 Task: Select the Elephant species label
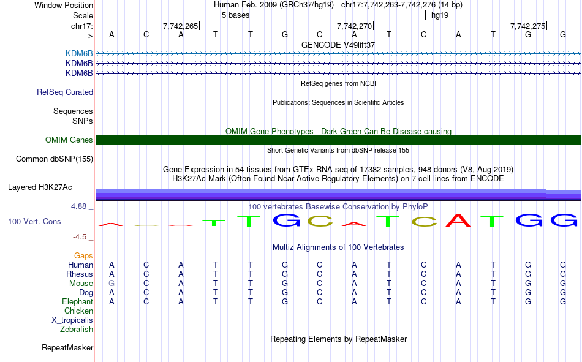pyautogui.click(x=77, y=302)
